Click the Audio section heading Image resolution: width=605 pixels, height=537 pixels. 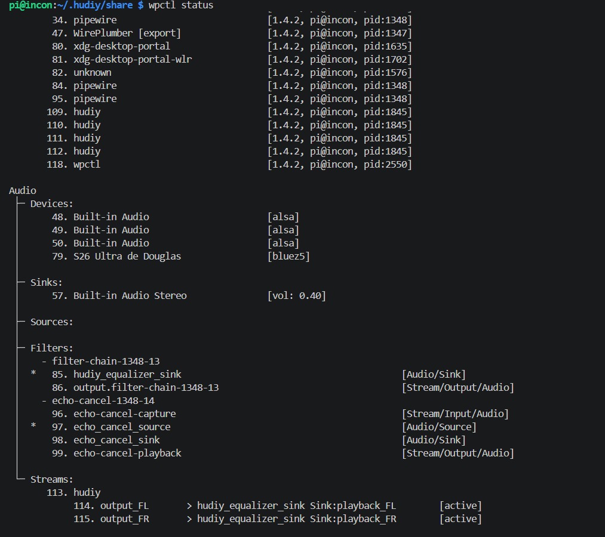click(x=23, y=190)
